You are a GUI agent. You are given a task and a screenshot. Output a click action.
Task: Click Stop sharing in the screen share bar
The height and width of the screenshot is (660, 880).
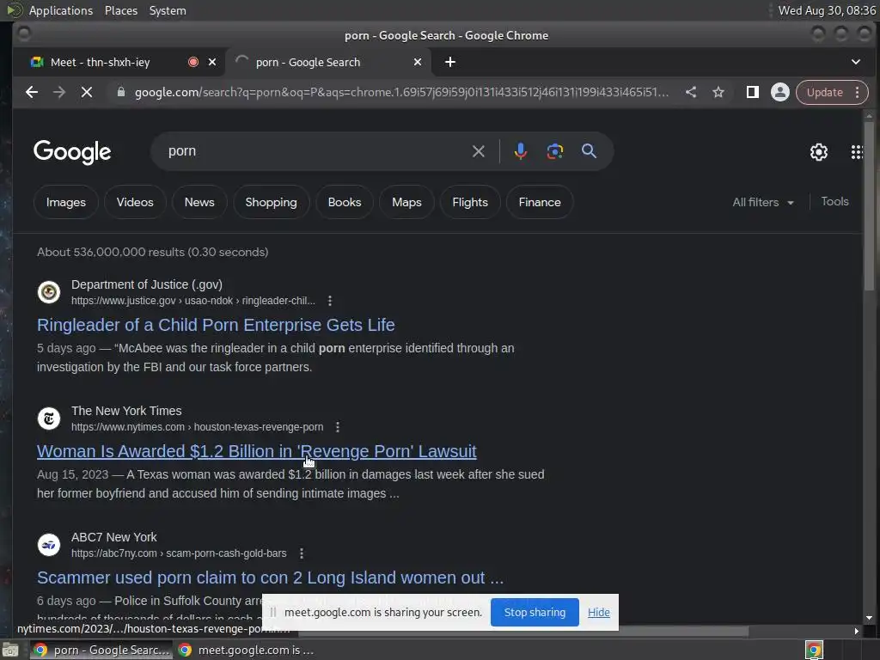pos(535,612)
